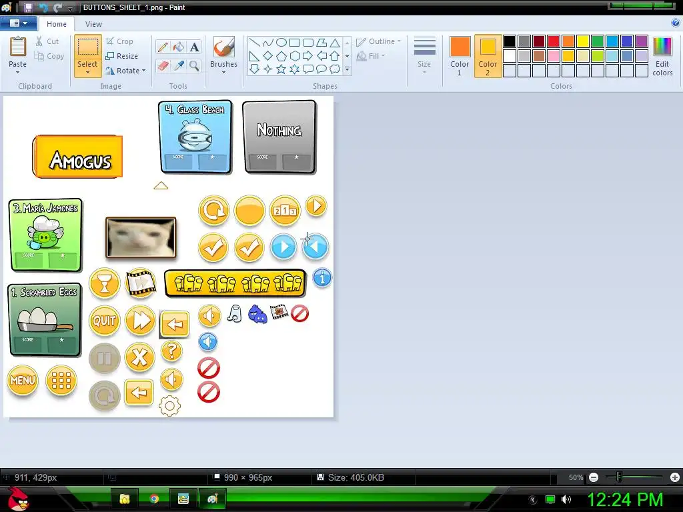Open the shape Outline dropdown
Viewport: 683px width, 512px height.
(x=378, y=41)
